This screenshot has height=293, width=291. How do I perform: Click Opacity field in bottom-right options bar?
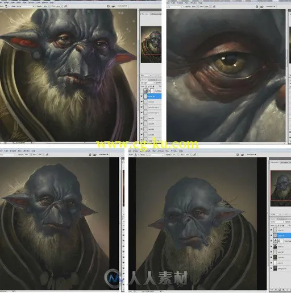coord(174,155)
